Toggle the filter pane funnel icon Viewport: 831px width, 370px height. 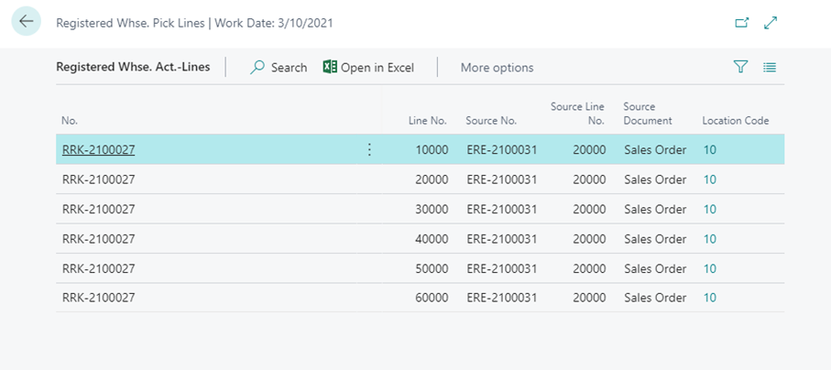740,67
